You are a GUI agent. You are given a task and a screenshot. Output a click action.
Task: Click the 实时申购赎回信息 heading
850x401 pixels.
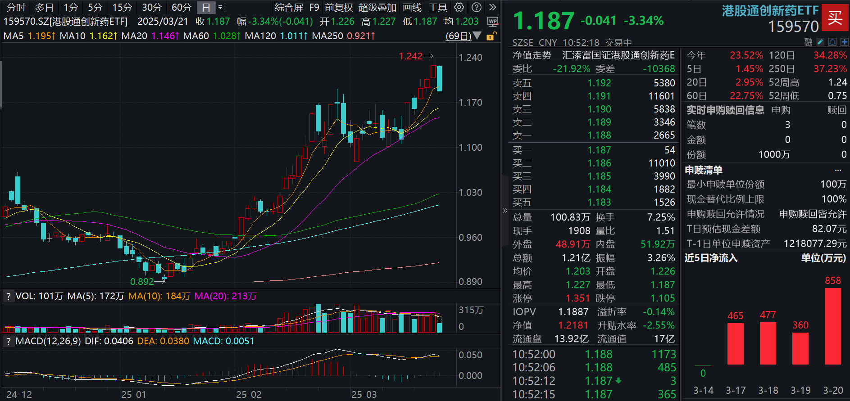pyautogui.click(x=725, y=110)
